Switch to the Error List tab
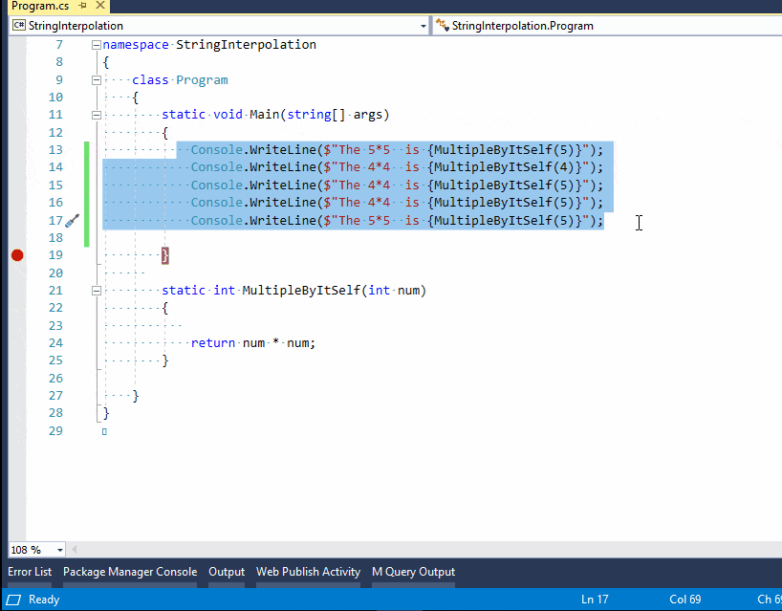782x611 pixels. coord(29,571)
